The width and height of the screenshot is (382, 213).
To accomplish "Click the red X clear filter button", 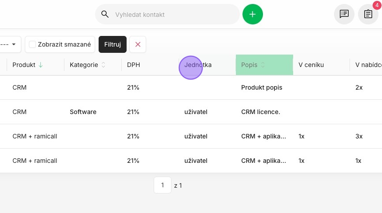I will 138,44.
